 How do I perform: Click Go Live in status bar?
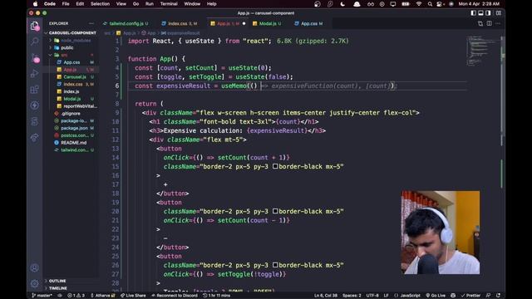click(x=436, y=296)
